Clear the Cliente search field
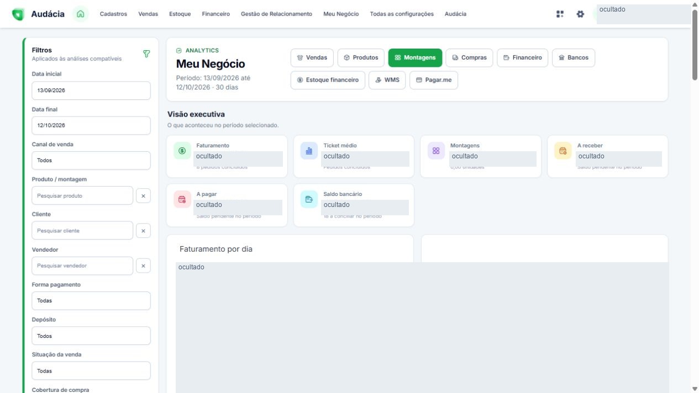The image size is (699, 393). coord(143,231)
